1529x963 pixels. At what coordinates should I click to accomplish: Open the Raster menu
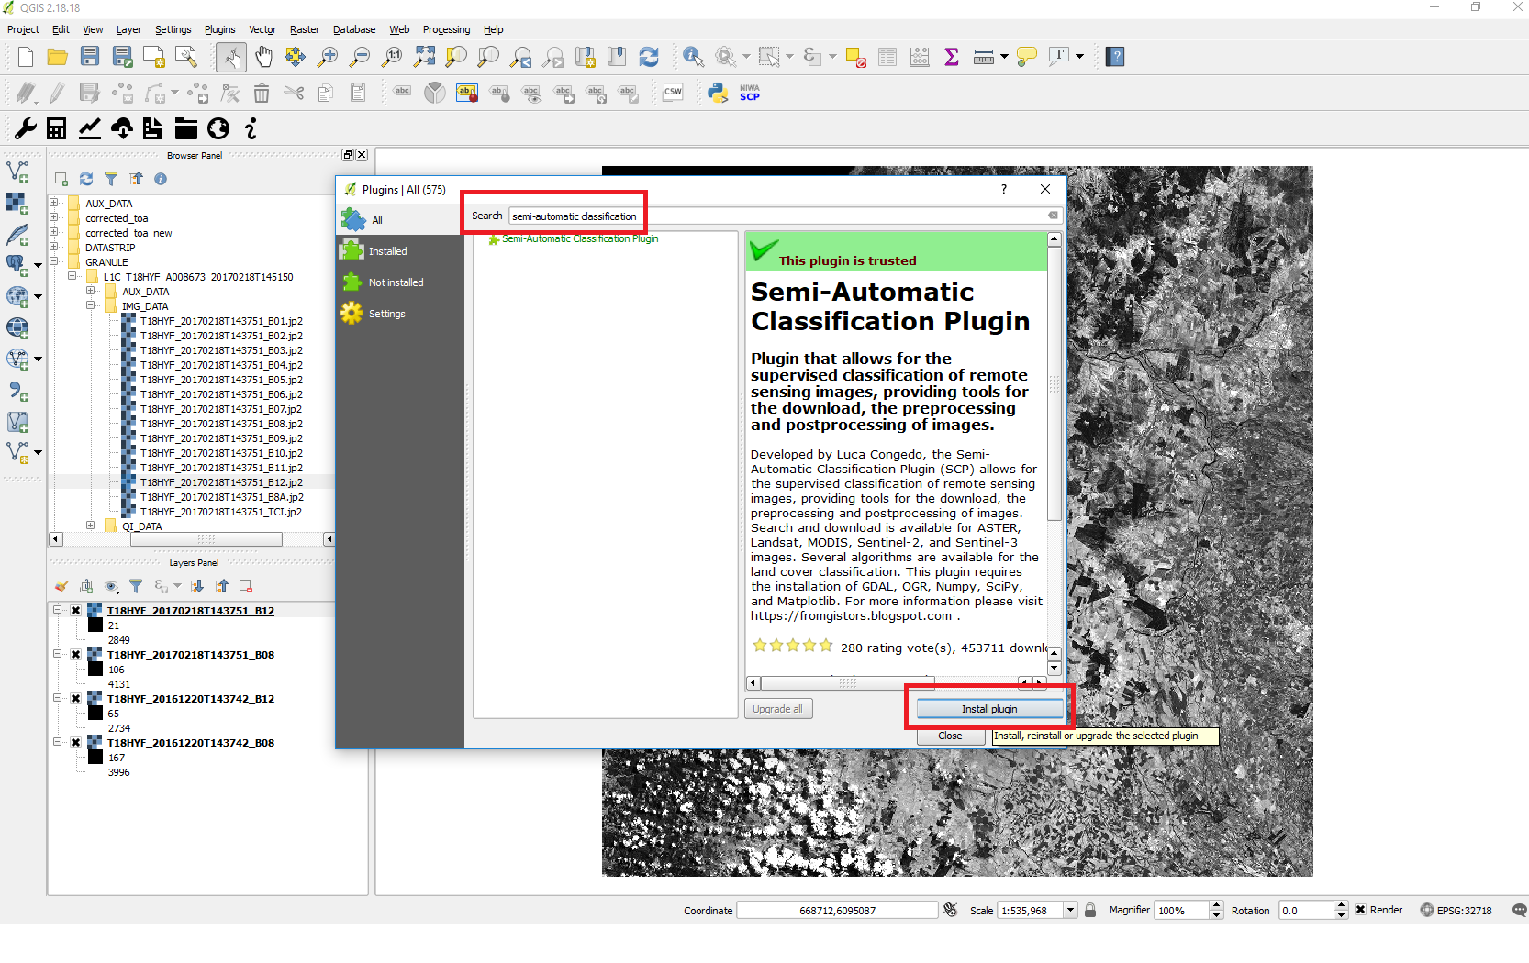click(x=304, y=29)
